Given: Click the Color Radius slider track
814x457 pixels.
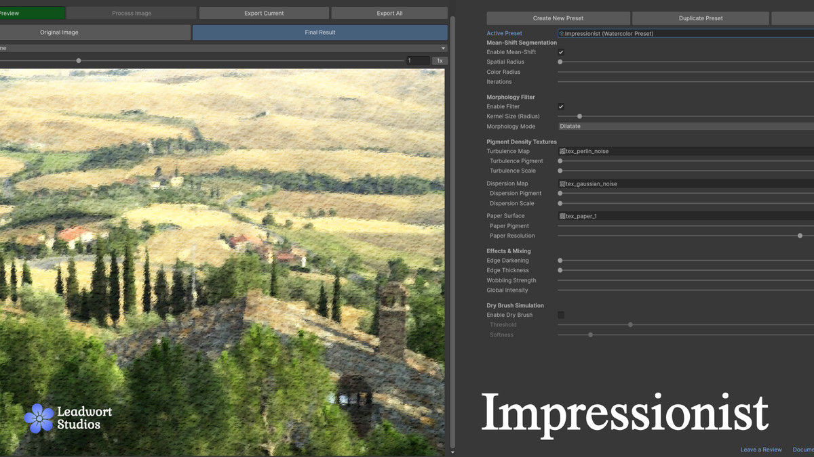Looking at the screenshot, I should [686, 72].
